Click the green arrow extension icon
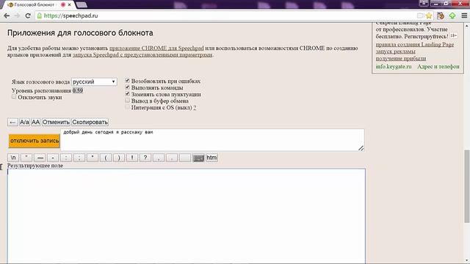 pyautogui.click(x=452, y=15)
